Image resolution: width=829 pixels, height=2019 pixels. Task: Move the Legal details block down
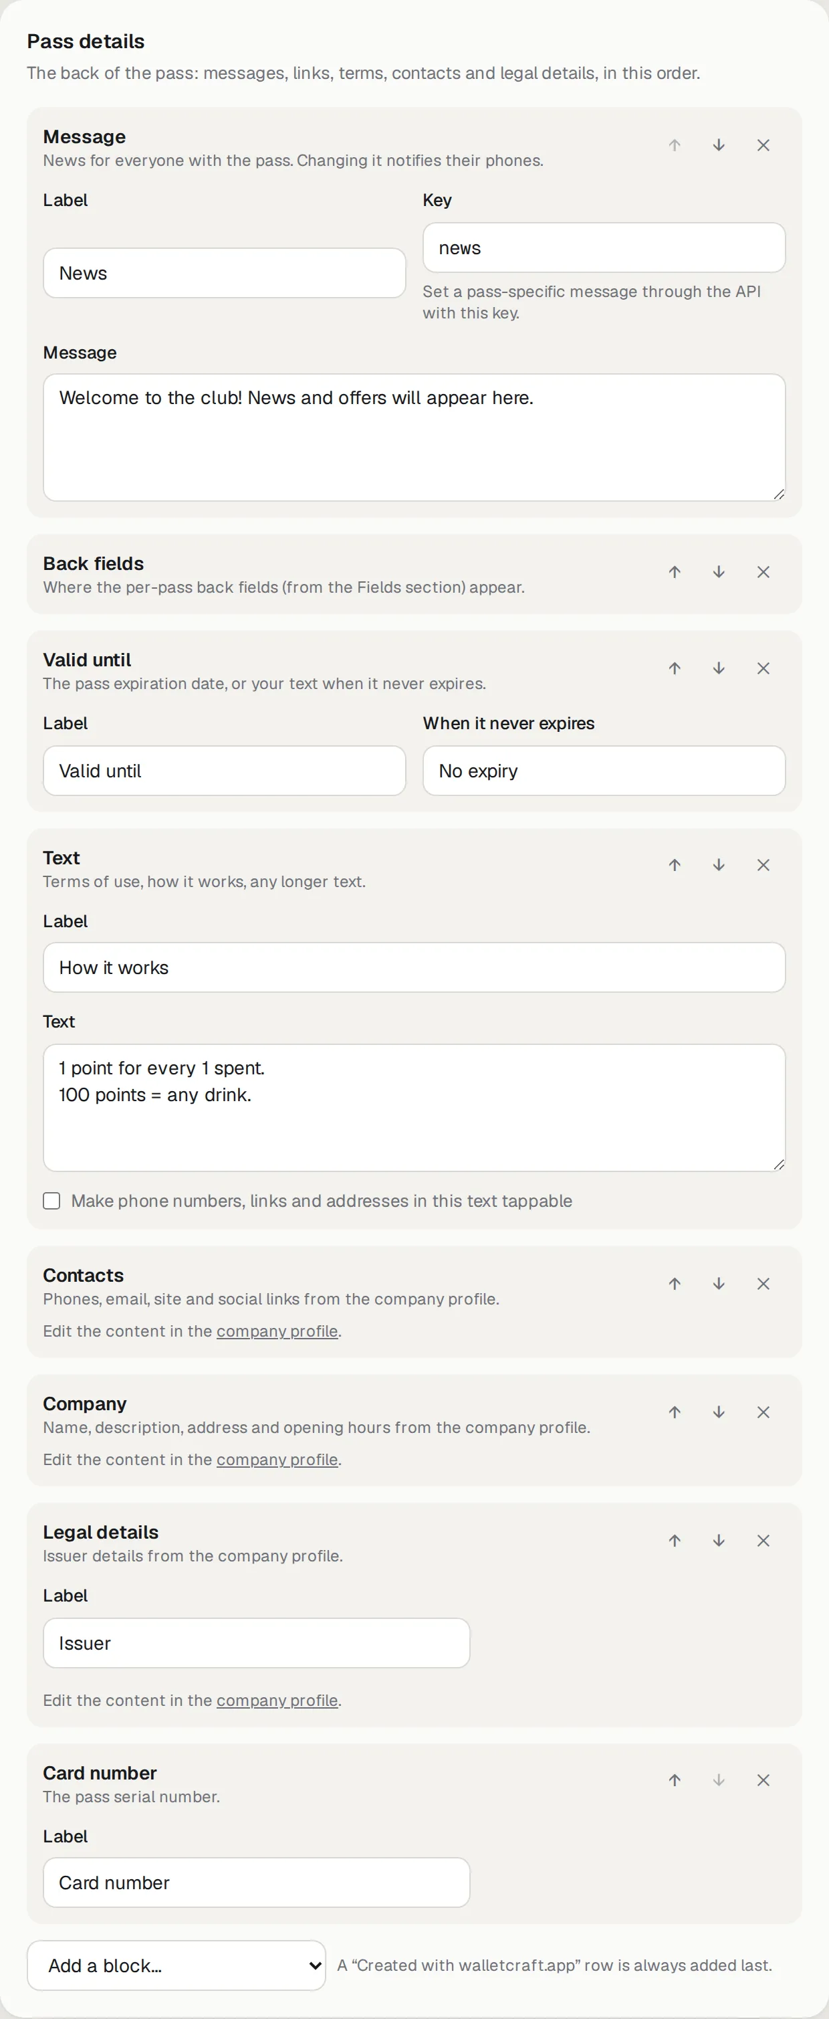[x=719, y=1541]
